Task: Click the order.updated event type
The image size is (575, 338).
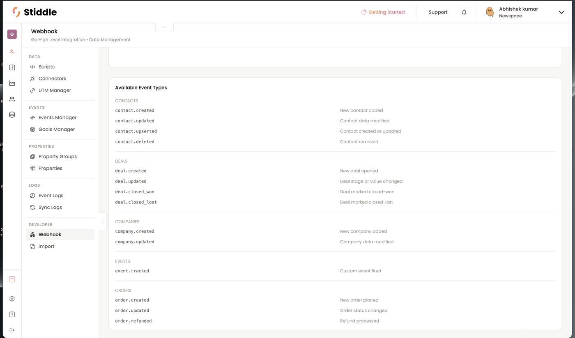Action: click(132, 311)
